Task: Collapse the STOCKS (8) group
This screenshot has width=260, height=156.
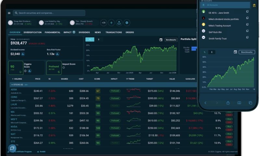Action: pyautogui.click(x=12, y=85)
